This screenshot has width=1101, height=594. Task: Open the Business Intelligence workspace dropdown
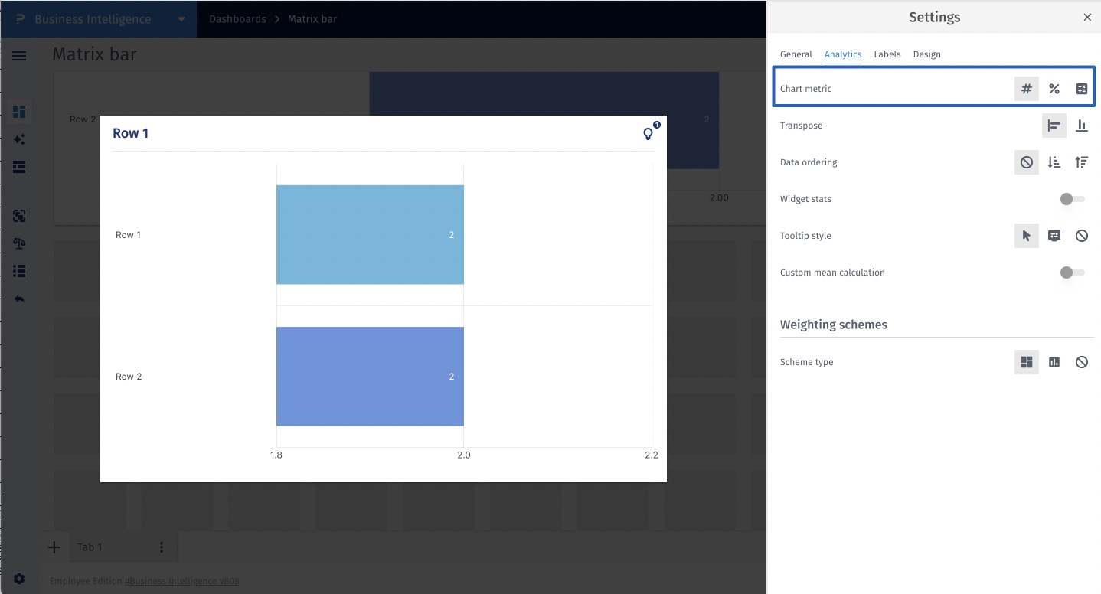tap(180, 18)
